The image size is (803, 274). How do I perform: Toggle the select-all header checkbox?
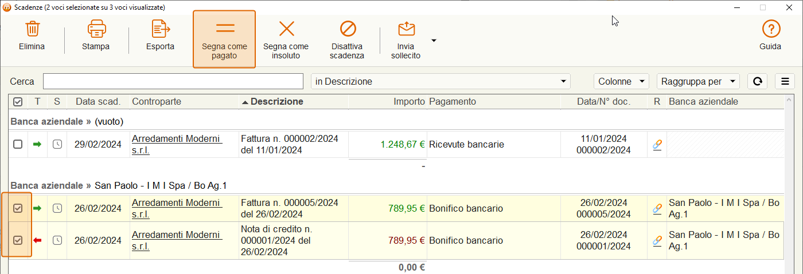(x=18, y=102)
